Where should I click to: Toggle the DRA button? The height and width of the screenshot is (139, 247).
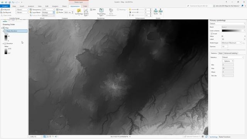pos(93,10)
